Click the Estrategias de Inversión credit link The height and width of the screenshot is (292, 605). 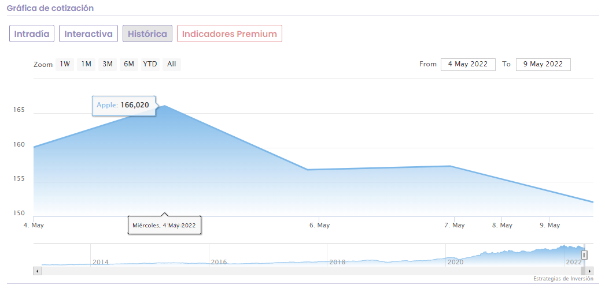pyautogui.click(x=563, y=279)
